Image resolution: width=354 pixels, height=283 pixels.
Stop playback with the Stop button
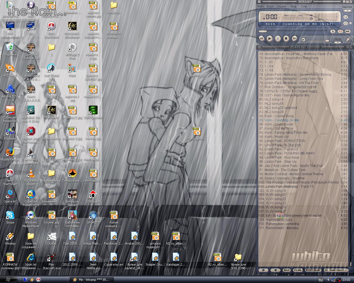click(286, 39)
